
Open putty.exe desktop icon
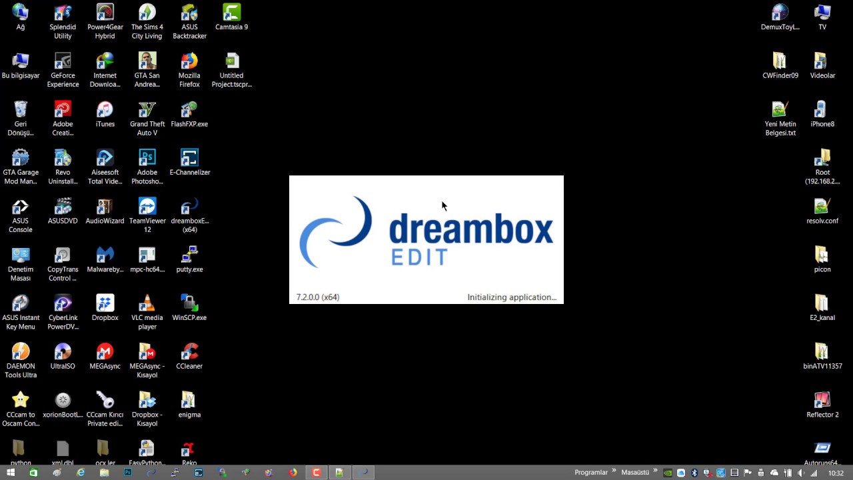click(189, 259)
